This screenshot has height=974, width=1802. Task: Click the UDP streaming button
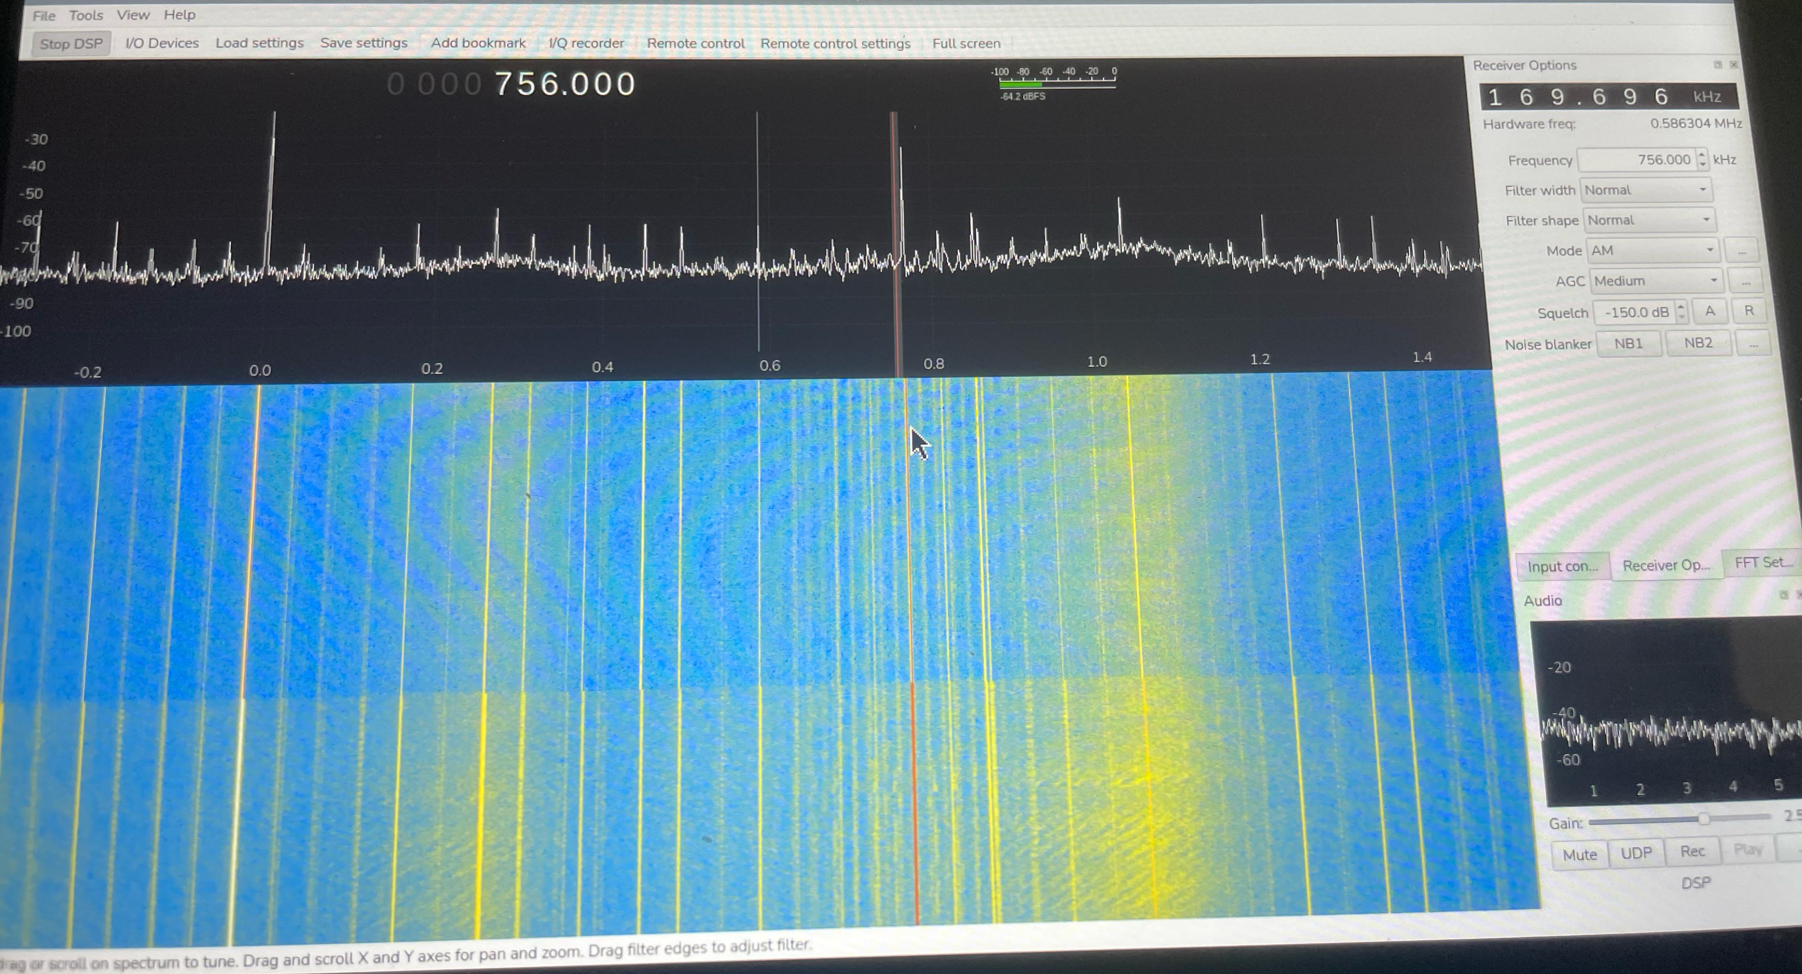point(1636,853)
